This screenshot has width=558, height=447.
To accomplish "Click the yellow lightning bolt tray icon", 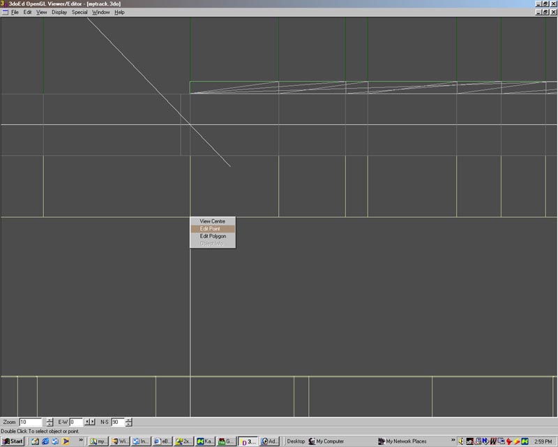I will [x=517, y=441].
